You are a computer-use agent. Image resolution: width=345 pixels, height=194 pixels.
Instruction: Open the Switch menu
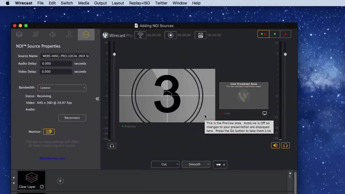pyautogui.click(x=67, y=3)
